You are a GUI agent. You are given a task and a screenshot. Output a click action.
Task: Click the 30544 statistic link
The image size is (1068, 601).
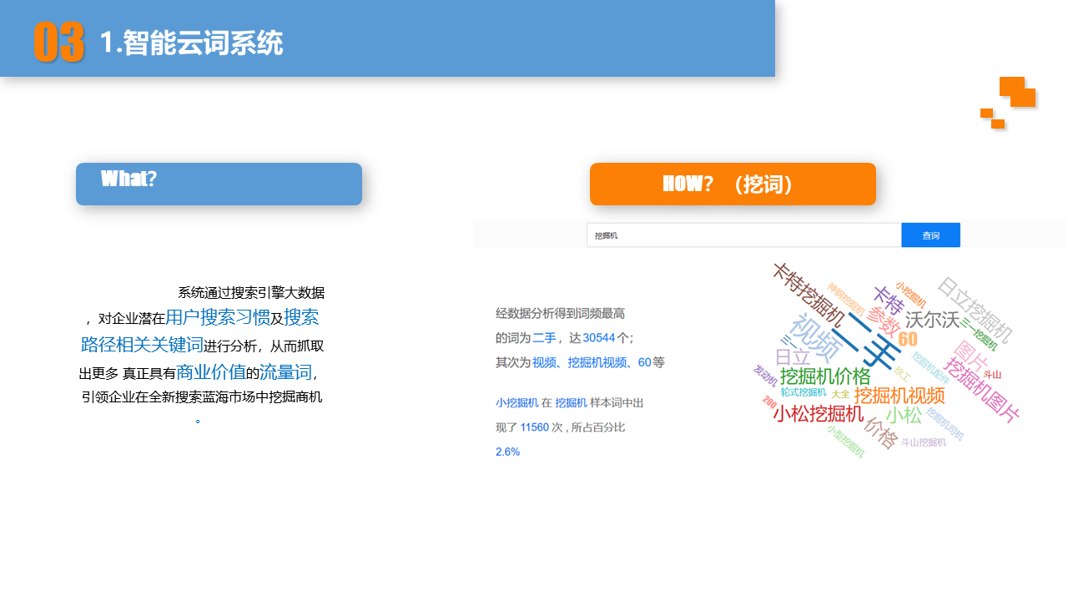pyautogui.click(x=598, y=337)
